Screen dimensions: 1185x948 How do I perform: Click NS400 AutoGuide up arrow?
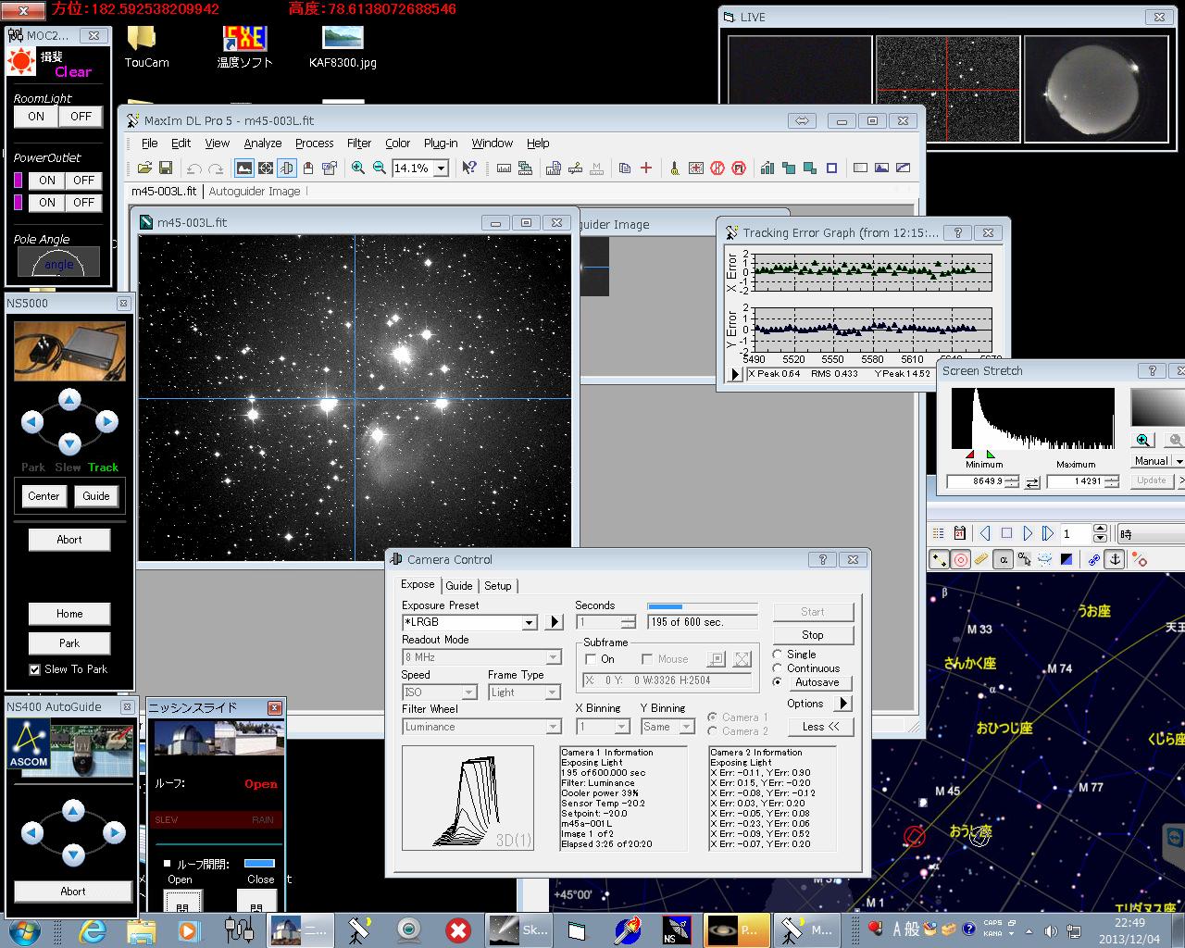point(73,812)
